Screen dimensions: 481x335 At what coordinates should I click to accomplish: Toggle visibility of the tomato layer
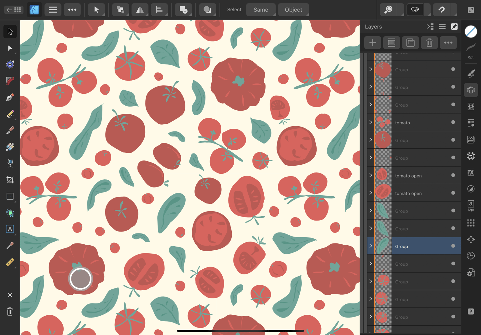click(x=453, y=122)
